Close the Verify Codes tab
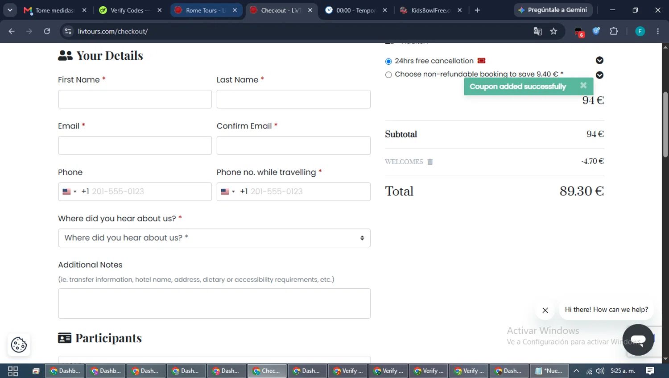This screenshot has width=669, height=378. [x=160, y=10]
